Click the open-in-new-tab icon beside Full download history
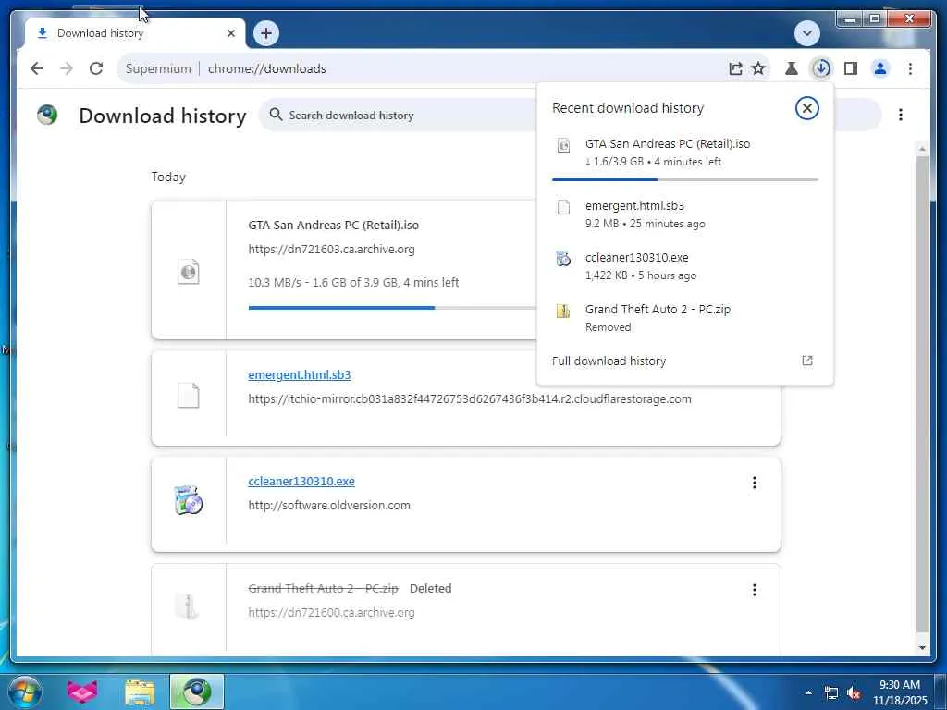This screenshot has height=710, width=947. tap(806, 361)
